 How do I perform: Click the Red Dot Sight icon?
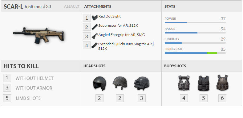95,18
